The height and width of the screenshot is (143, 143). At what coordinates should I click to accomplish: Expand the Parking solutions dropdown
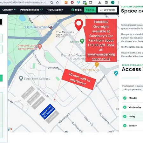[31, 10]
